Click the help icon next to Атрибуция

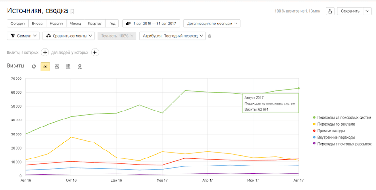pyautogui.click(x=210, y=36)
